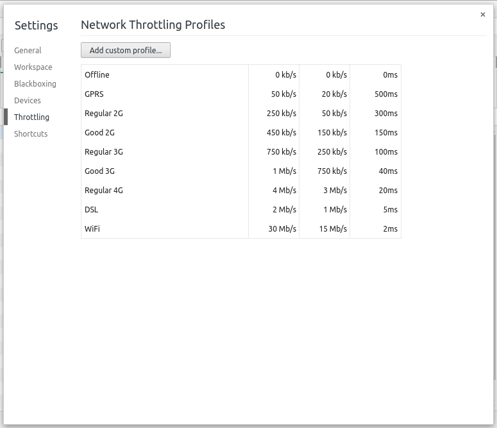Close the Settings dialog with X
Screen dimensions: 497x428
483,15
